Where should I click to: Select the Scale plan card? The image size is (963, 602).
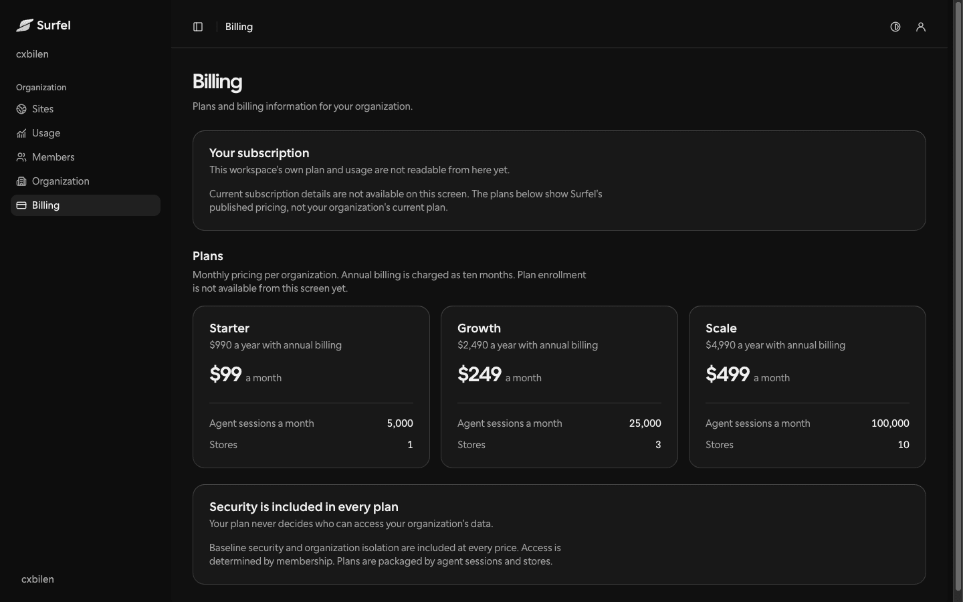coord(807,387)
